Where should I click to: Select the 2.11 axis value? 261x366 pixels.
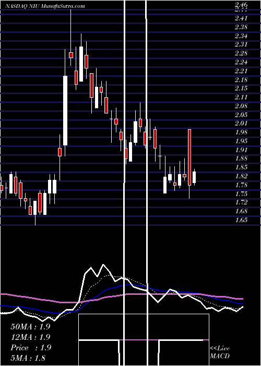(241, 97)
